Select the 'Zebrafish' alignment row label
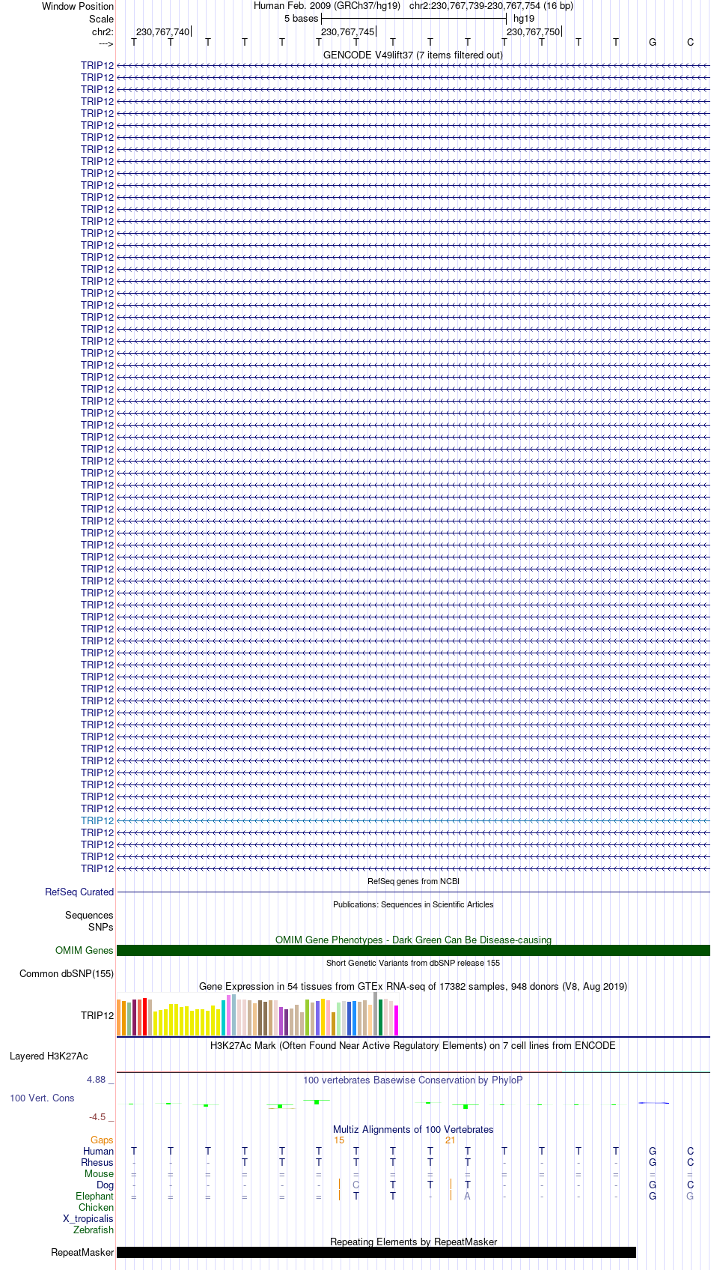 click(x=94, y=1230)
